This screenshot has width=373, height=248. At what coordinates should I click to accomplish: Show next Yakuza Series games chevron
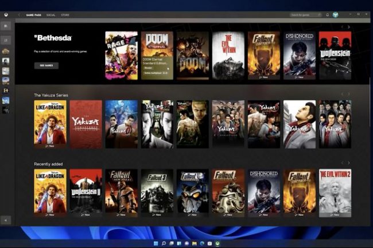(x=349, y=94)
